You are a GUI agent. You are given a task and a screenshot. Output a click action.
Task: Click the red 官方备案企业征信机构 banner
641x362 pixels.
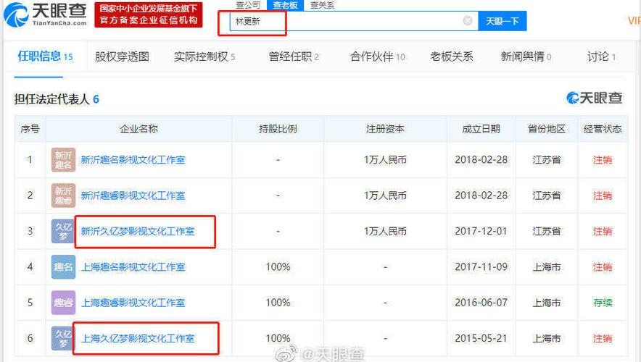click(x=149, y=14)
